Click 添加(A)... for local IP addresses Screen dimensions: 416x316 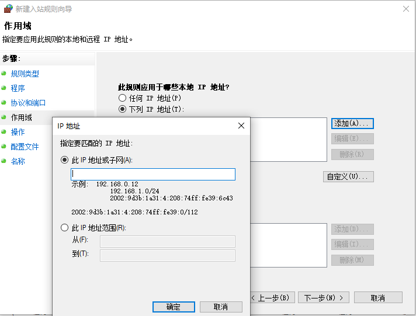352,123
